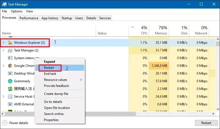Screen dimensions: 220x129
Task: Switch to the Details tab
Action: tap(91, 18)
